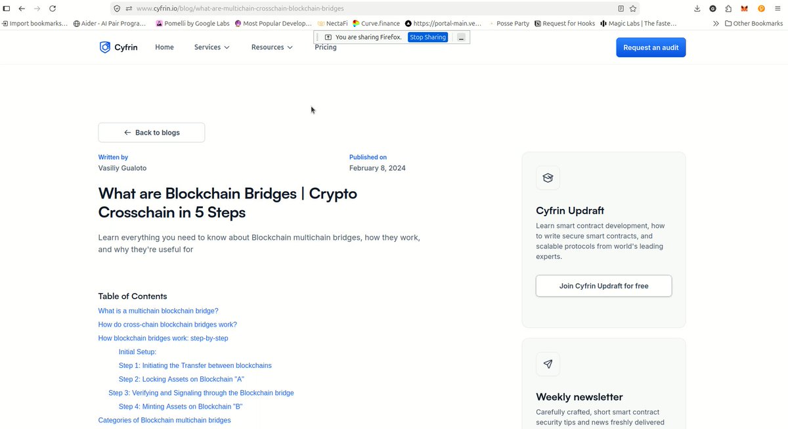Expand the Resources dropdown menu
Image resolution: width=788 pixels, height=429 pixels.
(x=272, y=47)
